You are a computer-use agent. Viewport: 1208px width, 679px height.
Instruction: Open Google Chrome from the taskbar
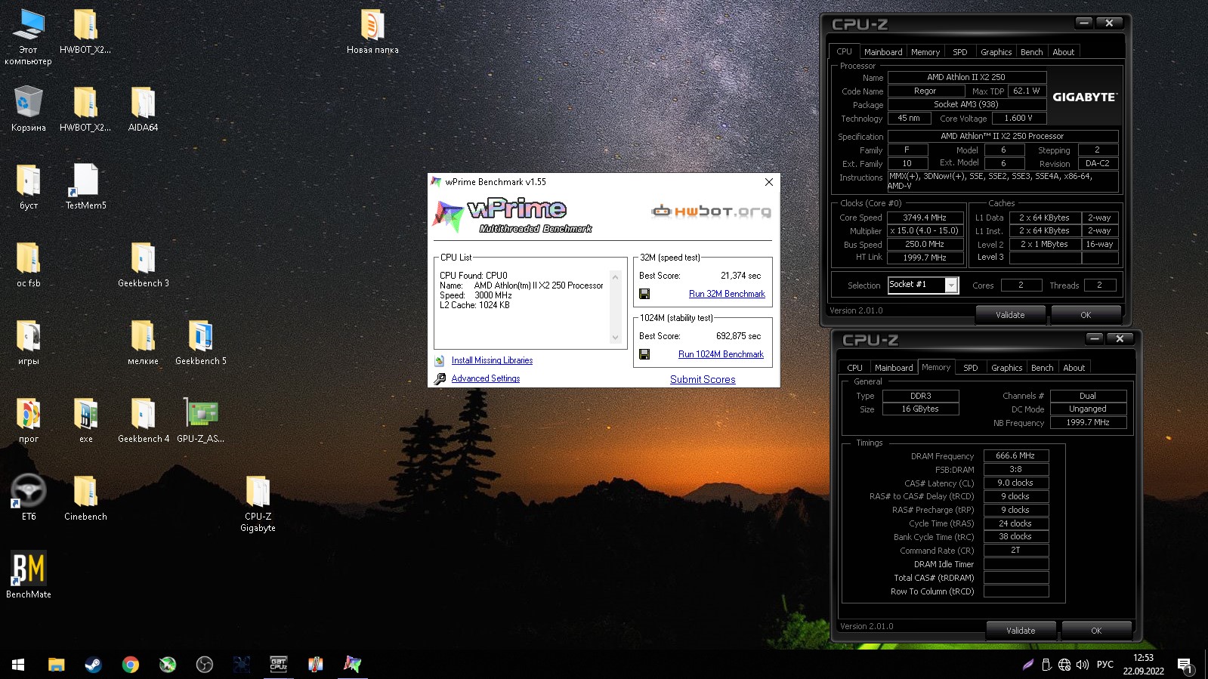coord(130,665)
